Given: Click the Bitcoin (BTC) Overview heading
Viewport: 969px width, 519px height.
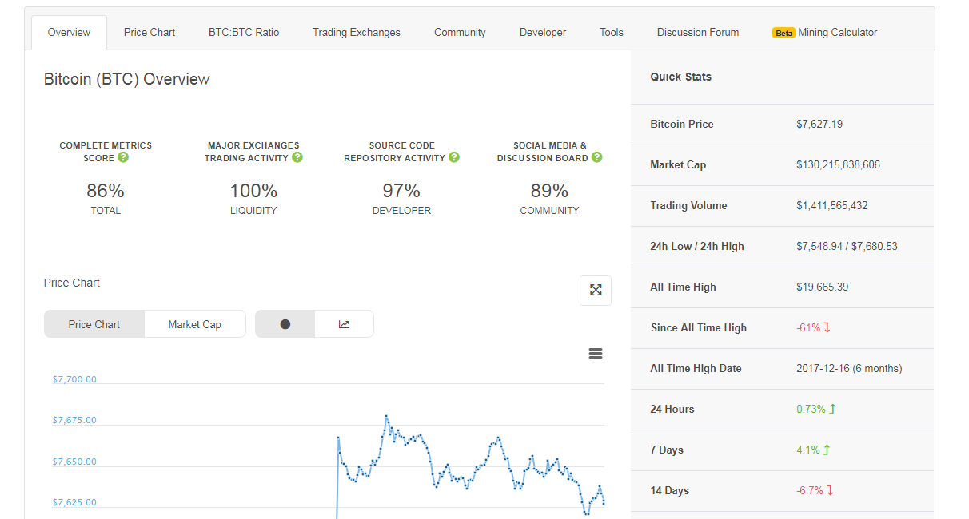Looking at the screenshot, I should 126,79.
